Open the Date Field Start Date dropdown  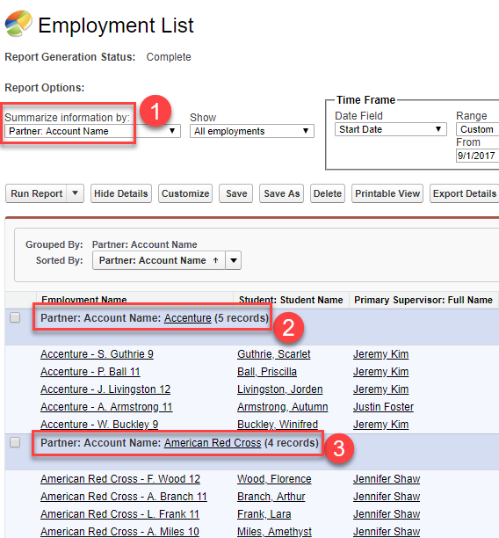click(391, 129)
